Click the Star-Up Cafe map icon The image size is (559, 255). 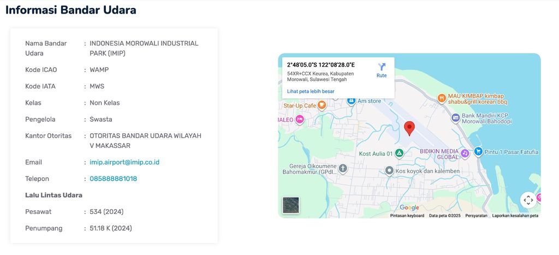pyautogui.click(x=322, y=105)
